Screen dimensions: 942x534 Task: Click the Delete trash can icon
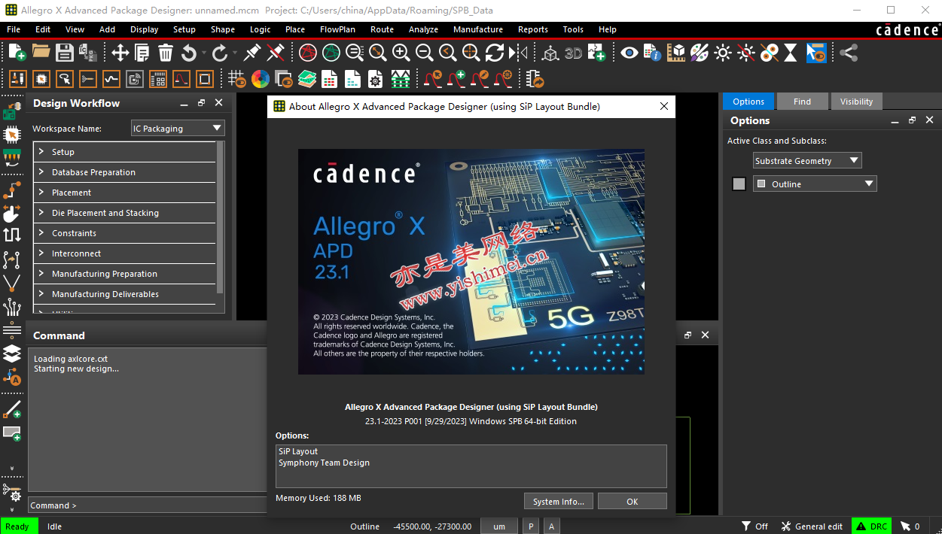click(166, 52)
